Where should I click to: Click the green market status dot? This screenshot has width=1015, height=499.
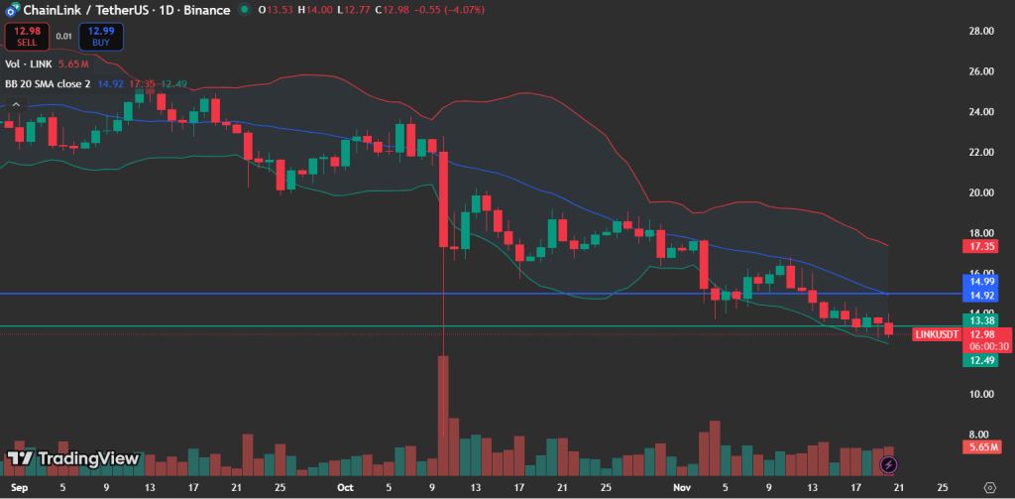pyautogui.click(x=244, y=10)
